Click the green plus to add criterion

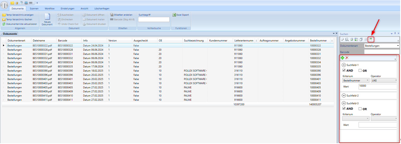[342, 58]
